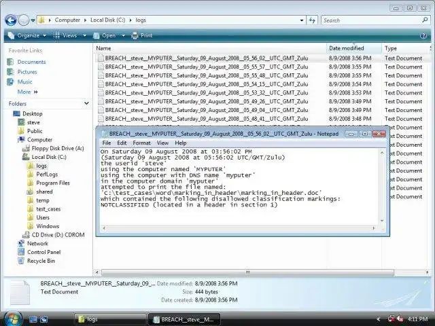Open Notepad View menu

pyautogui.click(x=162, y=143)
